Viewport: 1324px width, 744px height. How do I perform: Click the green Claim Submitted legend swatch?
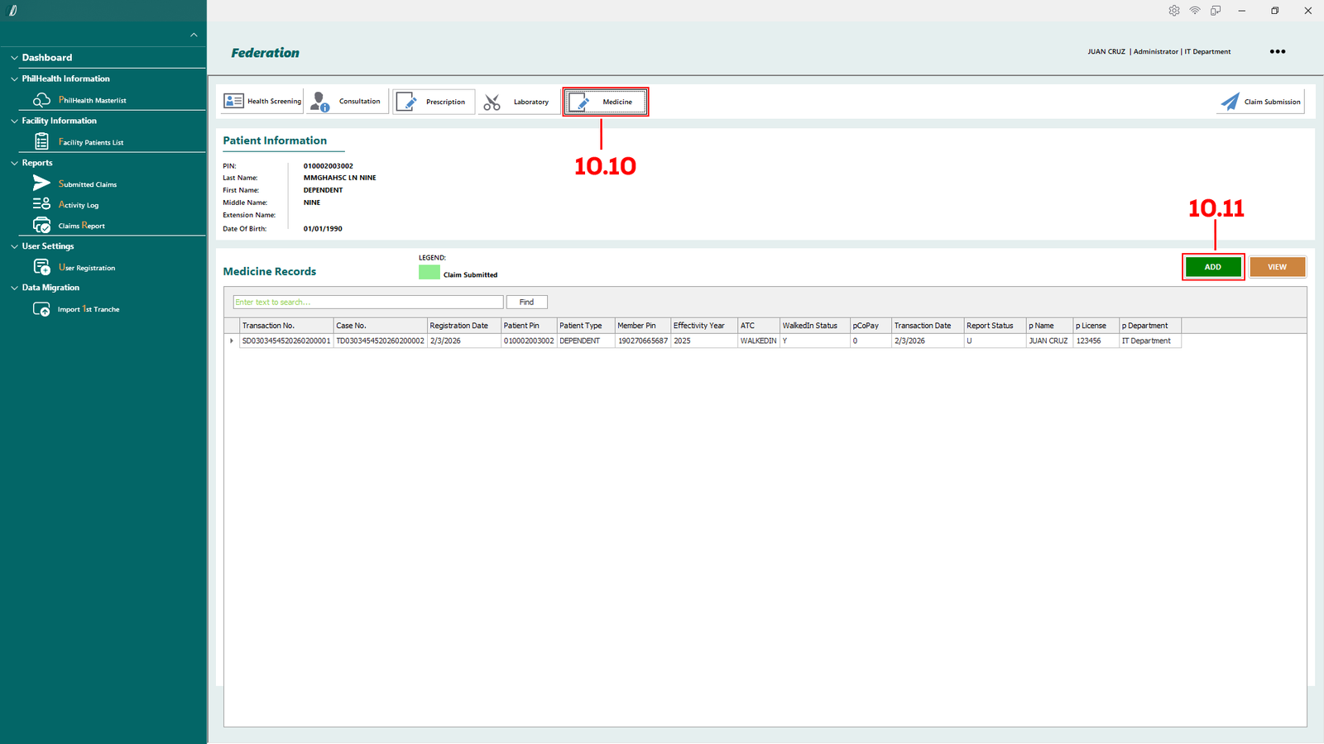point(429,272)
